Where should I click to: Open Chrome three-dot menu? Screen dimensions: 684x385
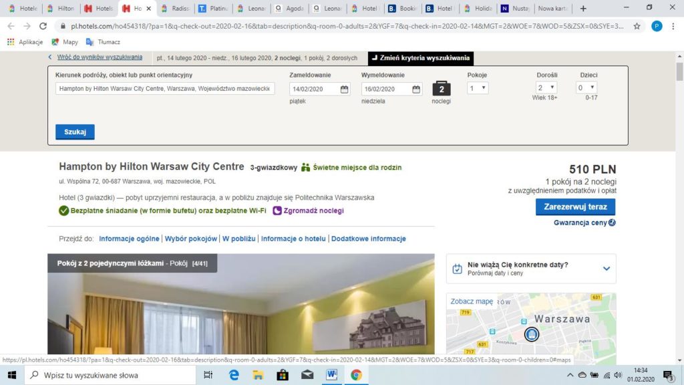click(673, 26)
